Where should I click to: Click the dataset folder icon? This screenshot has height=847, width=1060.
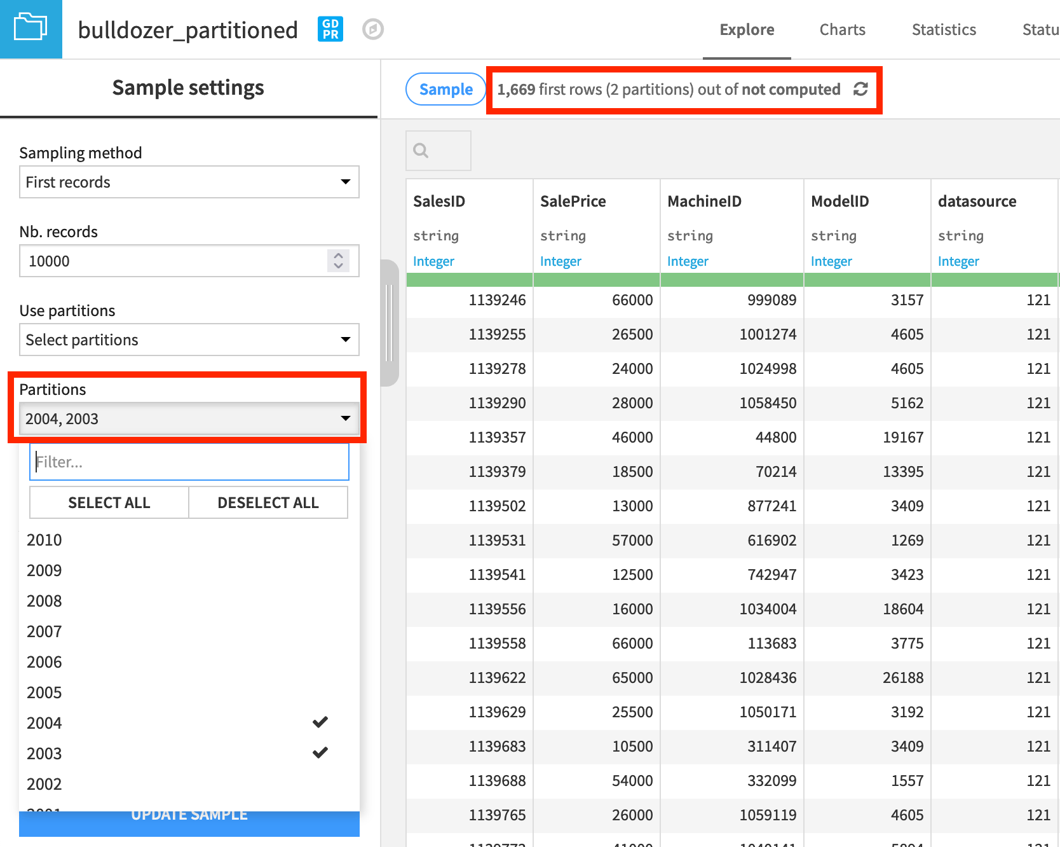pos(31,29)
